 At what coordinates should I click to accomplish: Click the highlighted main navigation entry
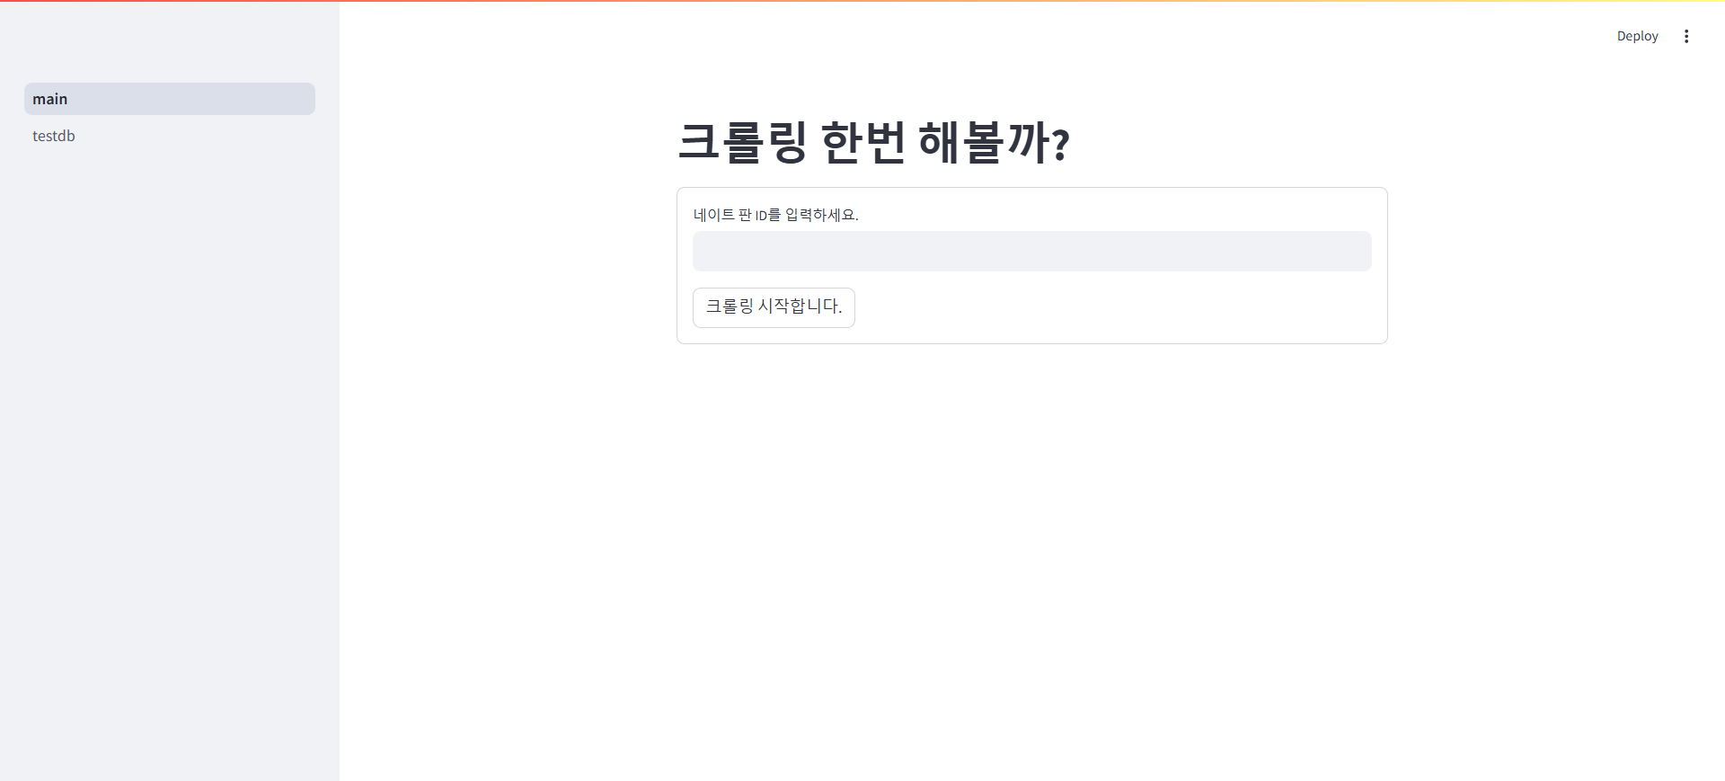pyautogui.click(x=169, y=99)
